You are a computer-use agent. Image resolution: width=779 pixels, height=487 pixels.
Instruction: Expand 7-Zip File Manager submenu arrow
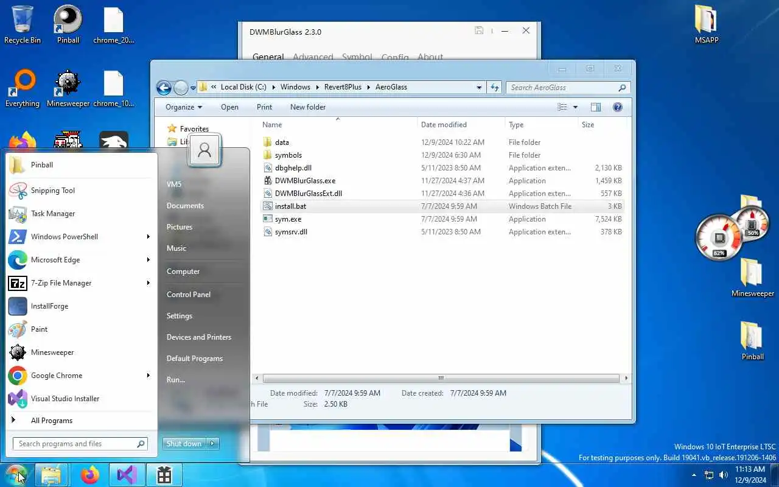pyautogui.click(x=148, y=283)
